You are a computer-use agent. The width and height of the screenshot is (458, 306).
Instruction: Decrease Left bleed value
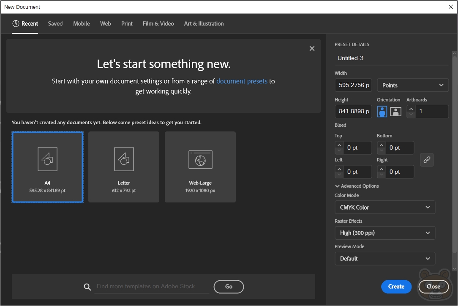(x=339, y=175)
